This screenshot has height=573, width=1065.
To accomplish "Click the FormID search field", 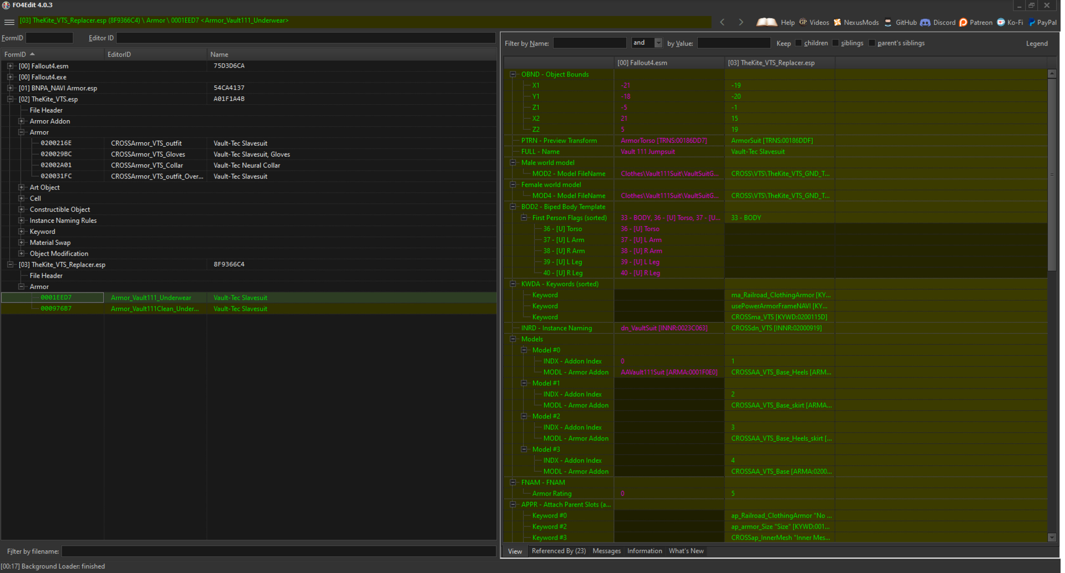I will pyautogui.click(x=49, y=38).
